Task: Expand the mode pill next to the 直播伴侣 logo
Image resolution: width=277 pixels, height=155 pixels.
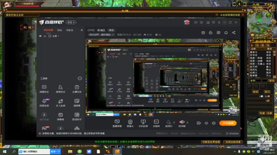Action: pyautogui.click(x=71, y=22)
